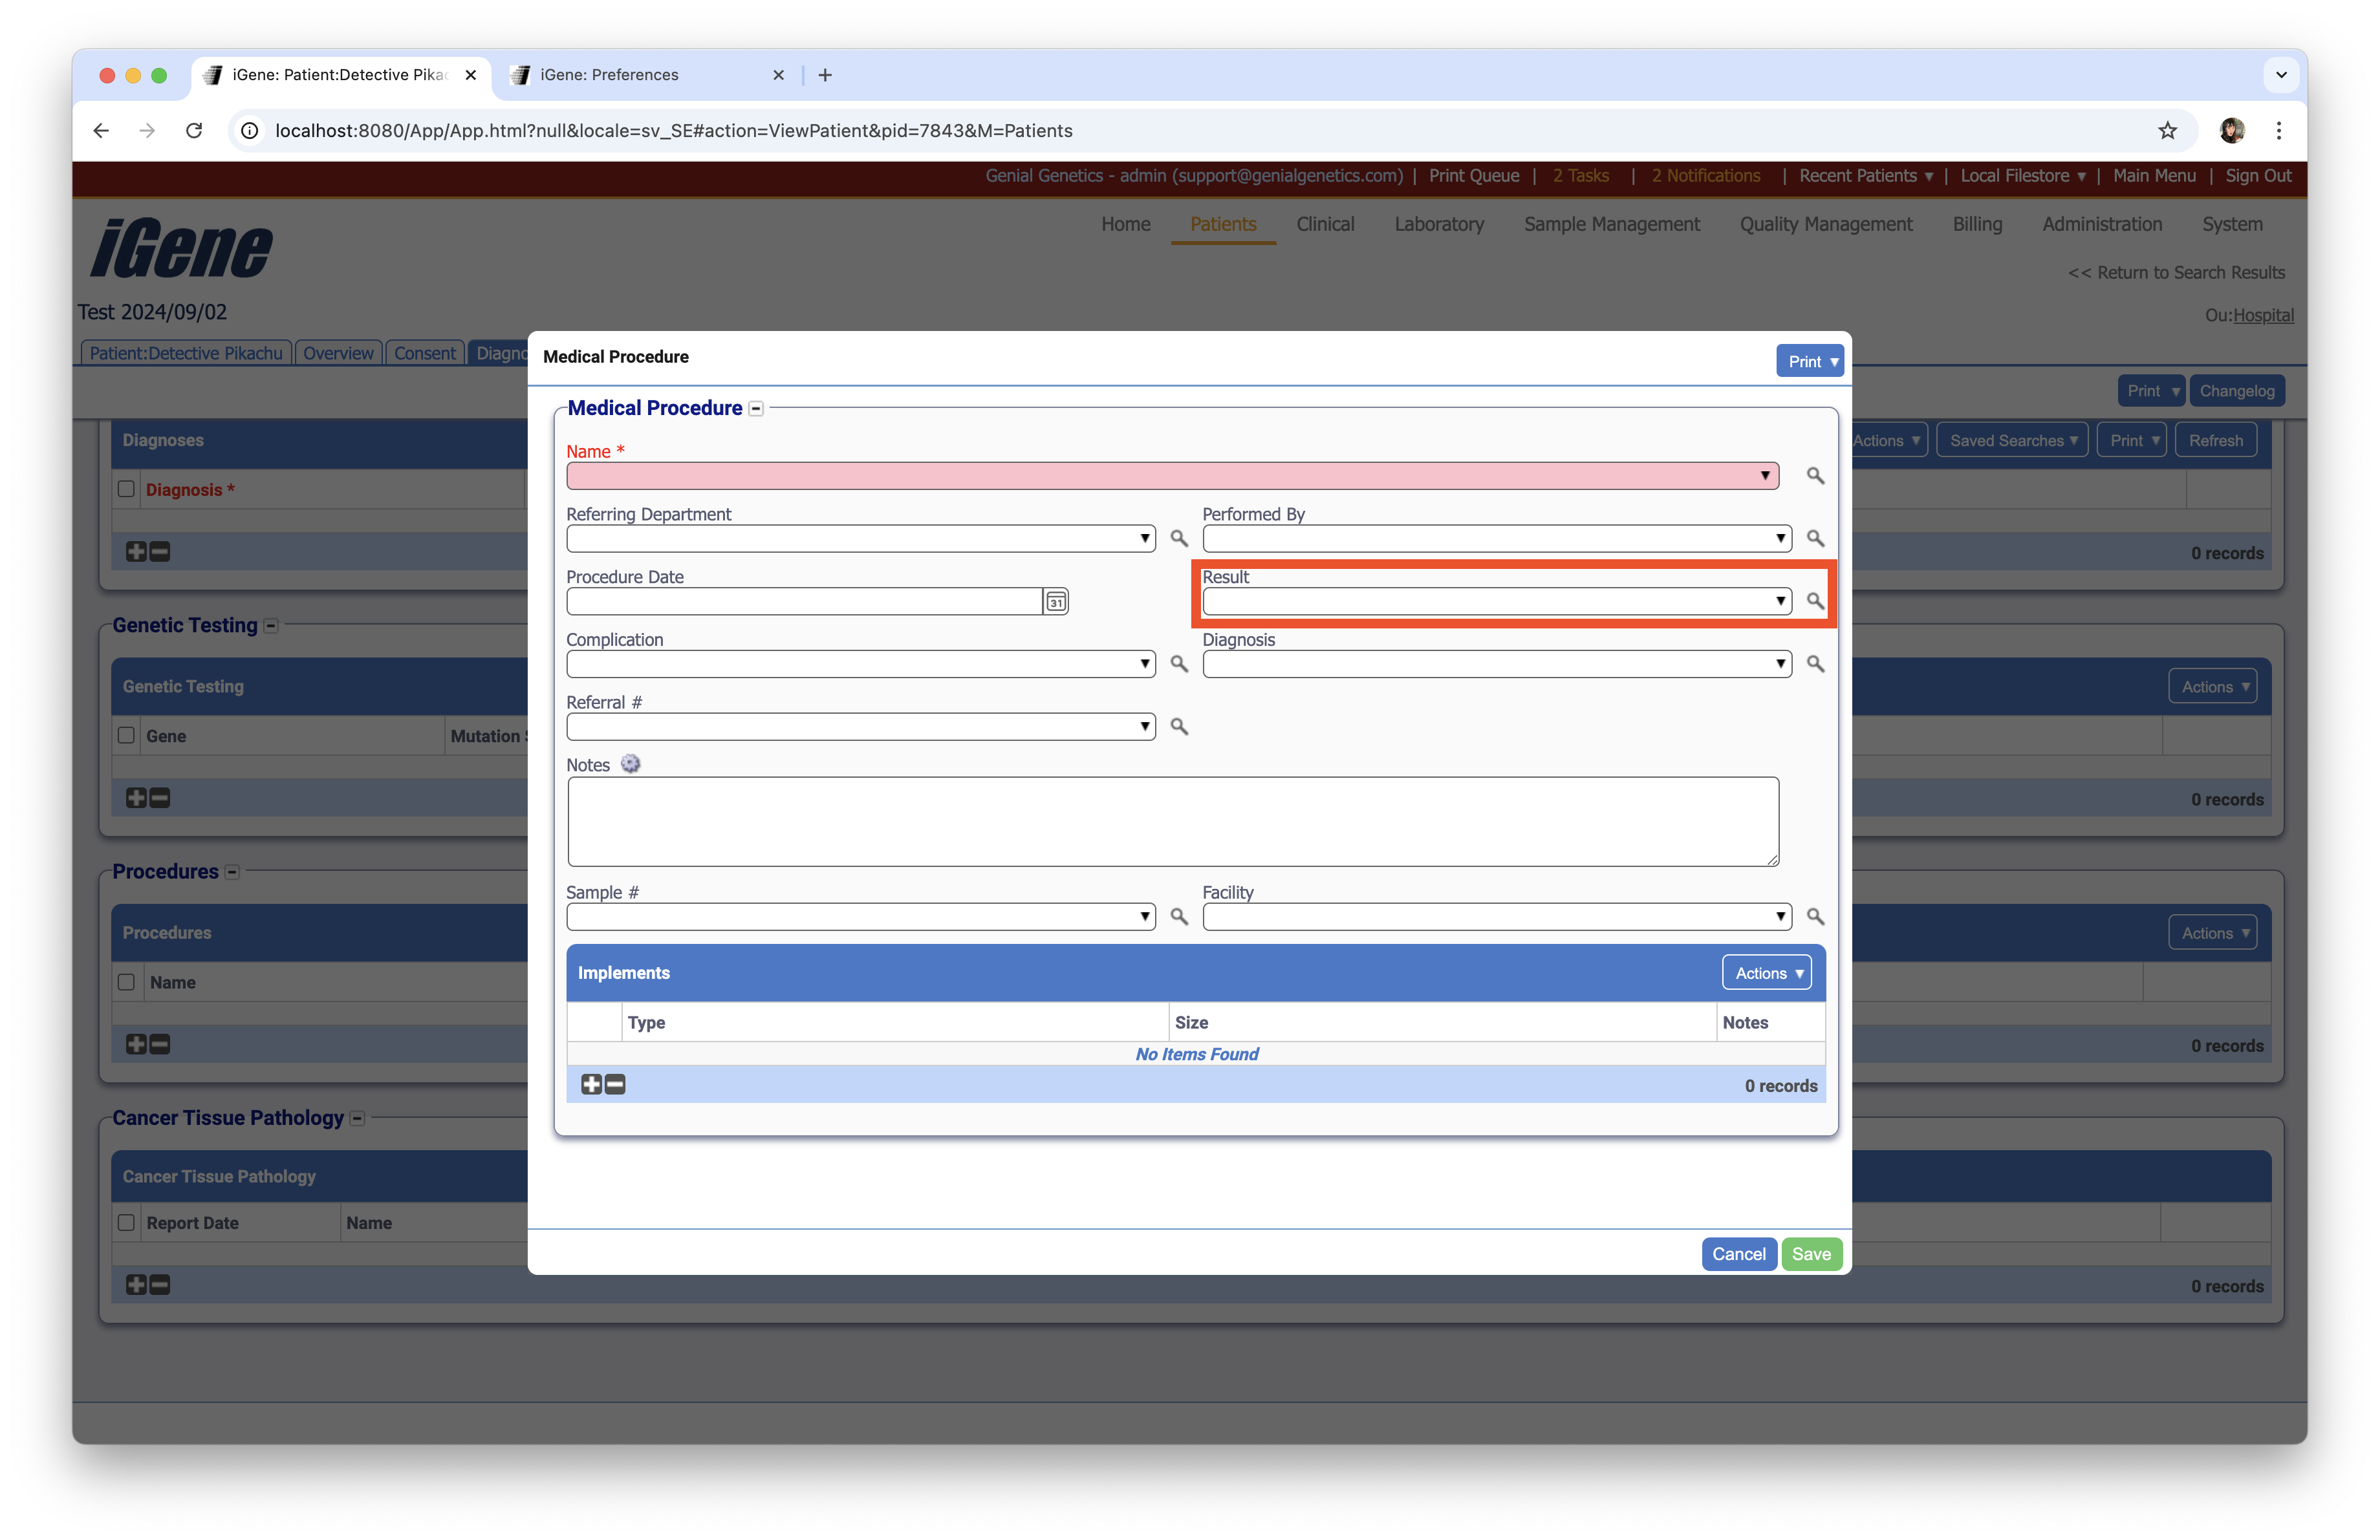
Task: Click magnifier icon next to Facility field
Action: (x=1814, y=916)
